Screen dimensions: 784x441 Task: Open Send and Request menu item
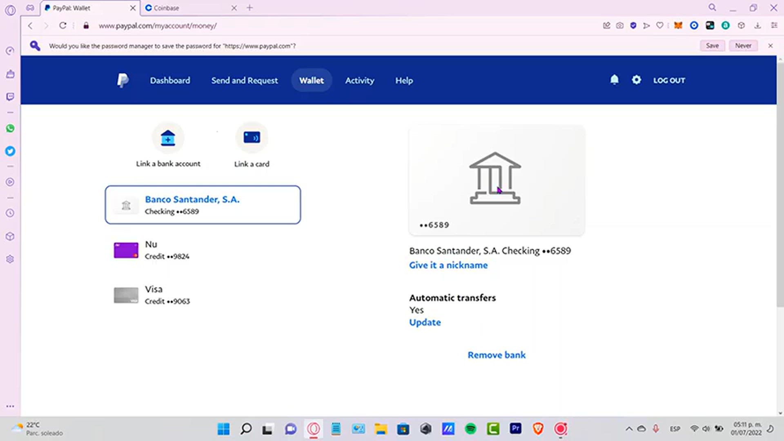point(244,80)
